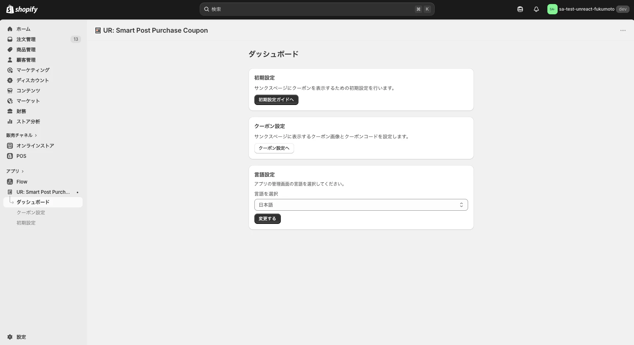This screenshot has width=634, height=345.
Task: Click the ストア分析 bar chart icon
Action: pos(10,121)
